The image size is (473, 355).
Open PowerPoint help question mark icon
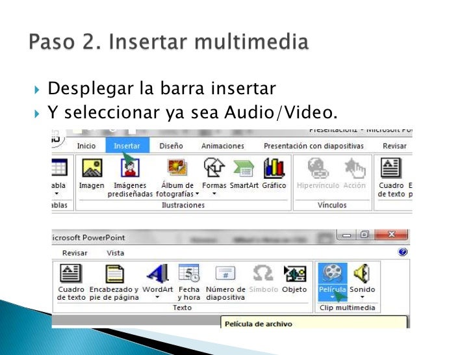click(x=402, y=252)
